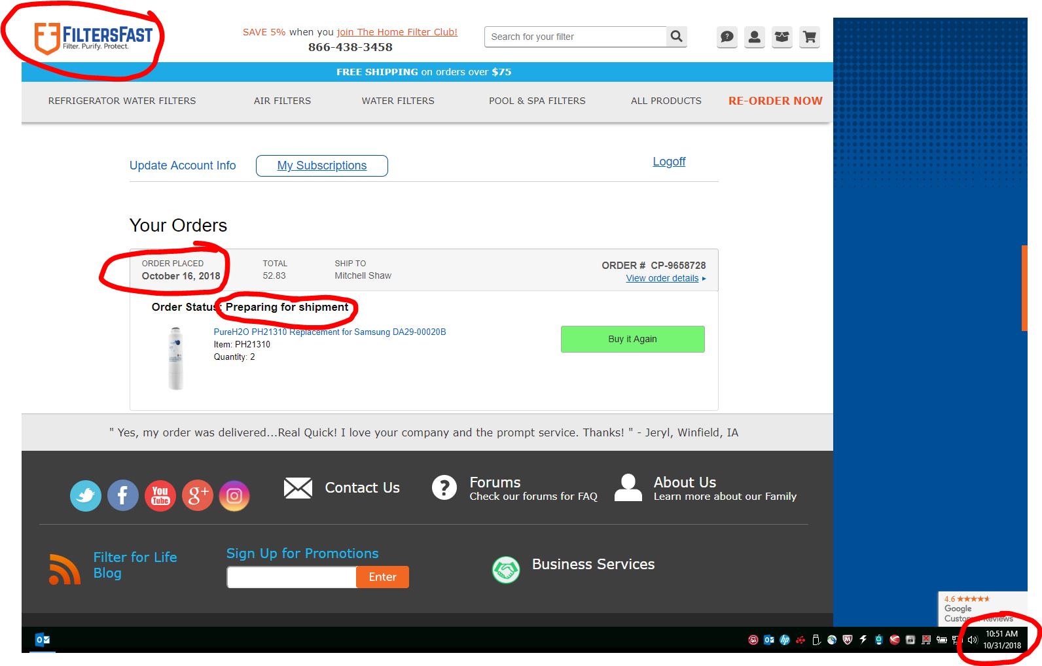The width and height of the screenshot is (1042, 666).
Task: Open the PureH2O PH21310 product link
Action: tap(330, 332)
